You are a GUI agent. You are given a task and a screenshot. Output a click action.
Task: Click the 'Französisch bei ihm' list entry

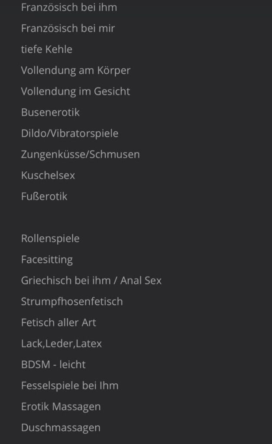[x=69, y=7]
